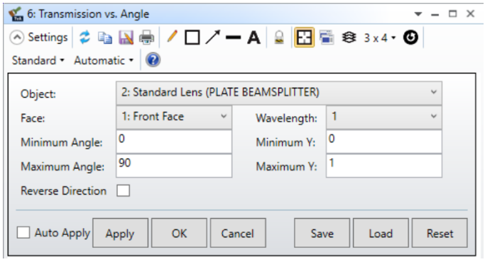The width and height of the screenshot is (485, 262).
Task: Select the pencil annotate tool
Action: 172,37
